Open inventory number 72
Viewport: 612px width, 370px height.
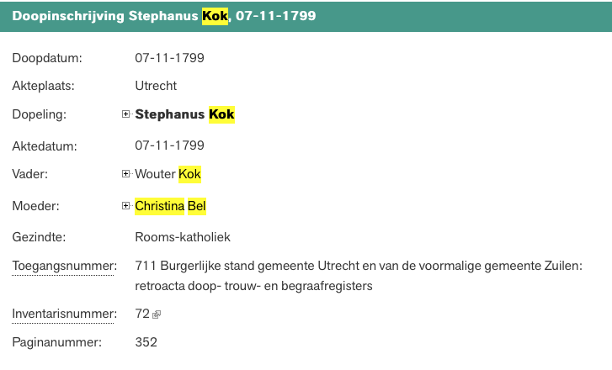coord(141,314)
